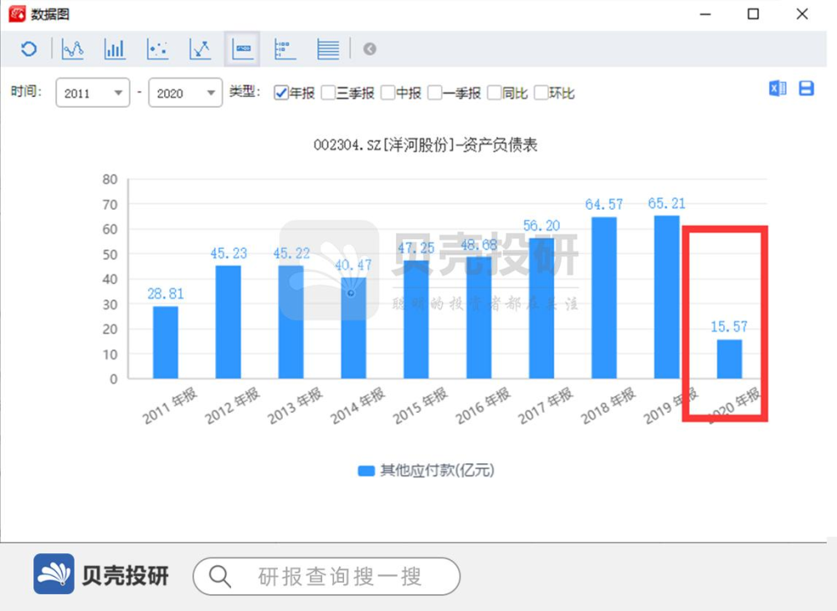837x611 pixels.
Task: Click the 2018 年报 bar
Action: coord(604,298)
